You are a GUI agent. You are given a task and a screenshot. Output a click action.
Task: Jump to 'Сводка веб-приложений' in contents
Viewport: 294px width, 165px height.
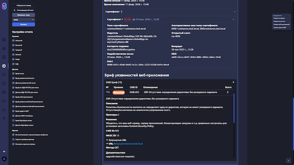pos(281,24)
